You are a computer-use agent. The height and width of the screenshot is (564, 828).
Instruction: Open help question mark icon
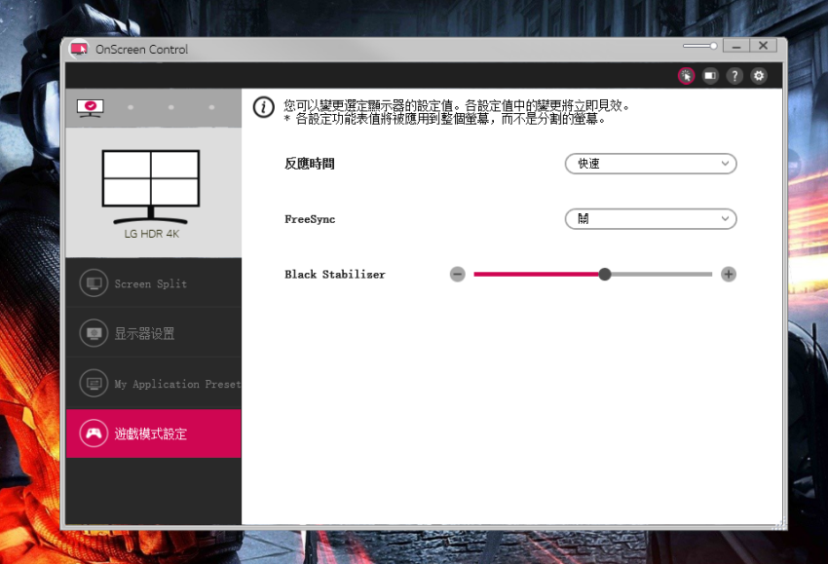pos(734,76)
